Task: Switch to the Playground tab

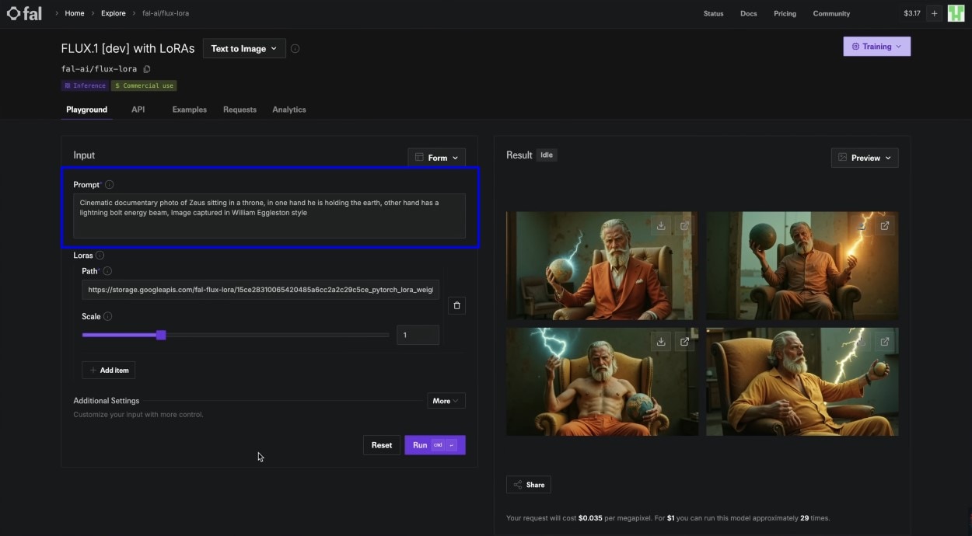Action: (x=86, y=110)
